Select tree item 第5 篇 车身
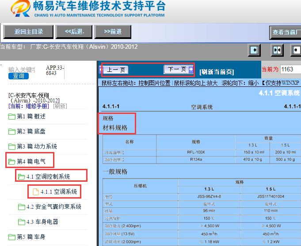The height and width of the screenshot is (246, 301). coord(31,237)
